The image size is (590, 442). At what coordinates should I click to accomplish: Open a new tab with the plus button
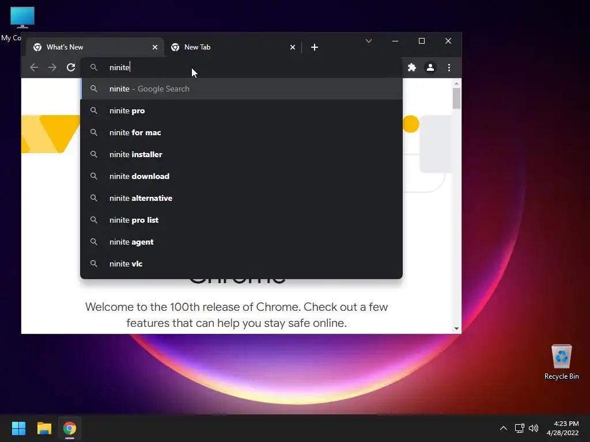(315, 47)
